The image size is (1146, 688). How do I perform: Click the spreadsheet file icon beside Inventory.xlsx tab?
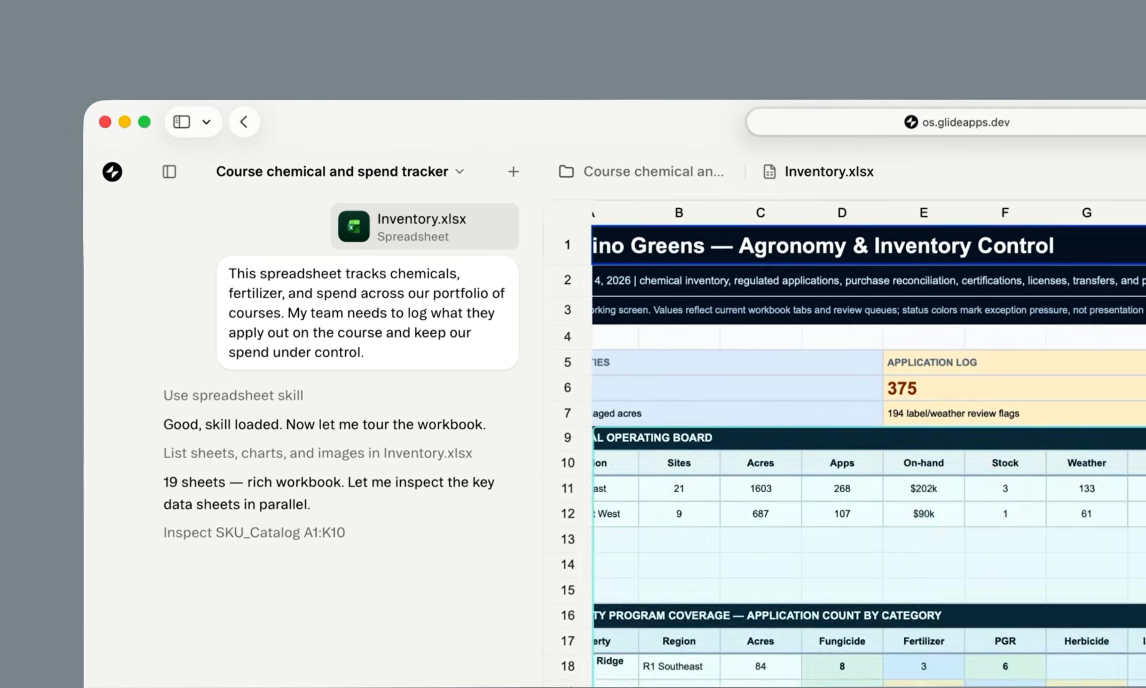[x=769, y=172]
